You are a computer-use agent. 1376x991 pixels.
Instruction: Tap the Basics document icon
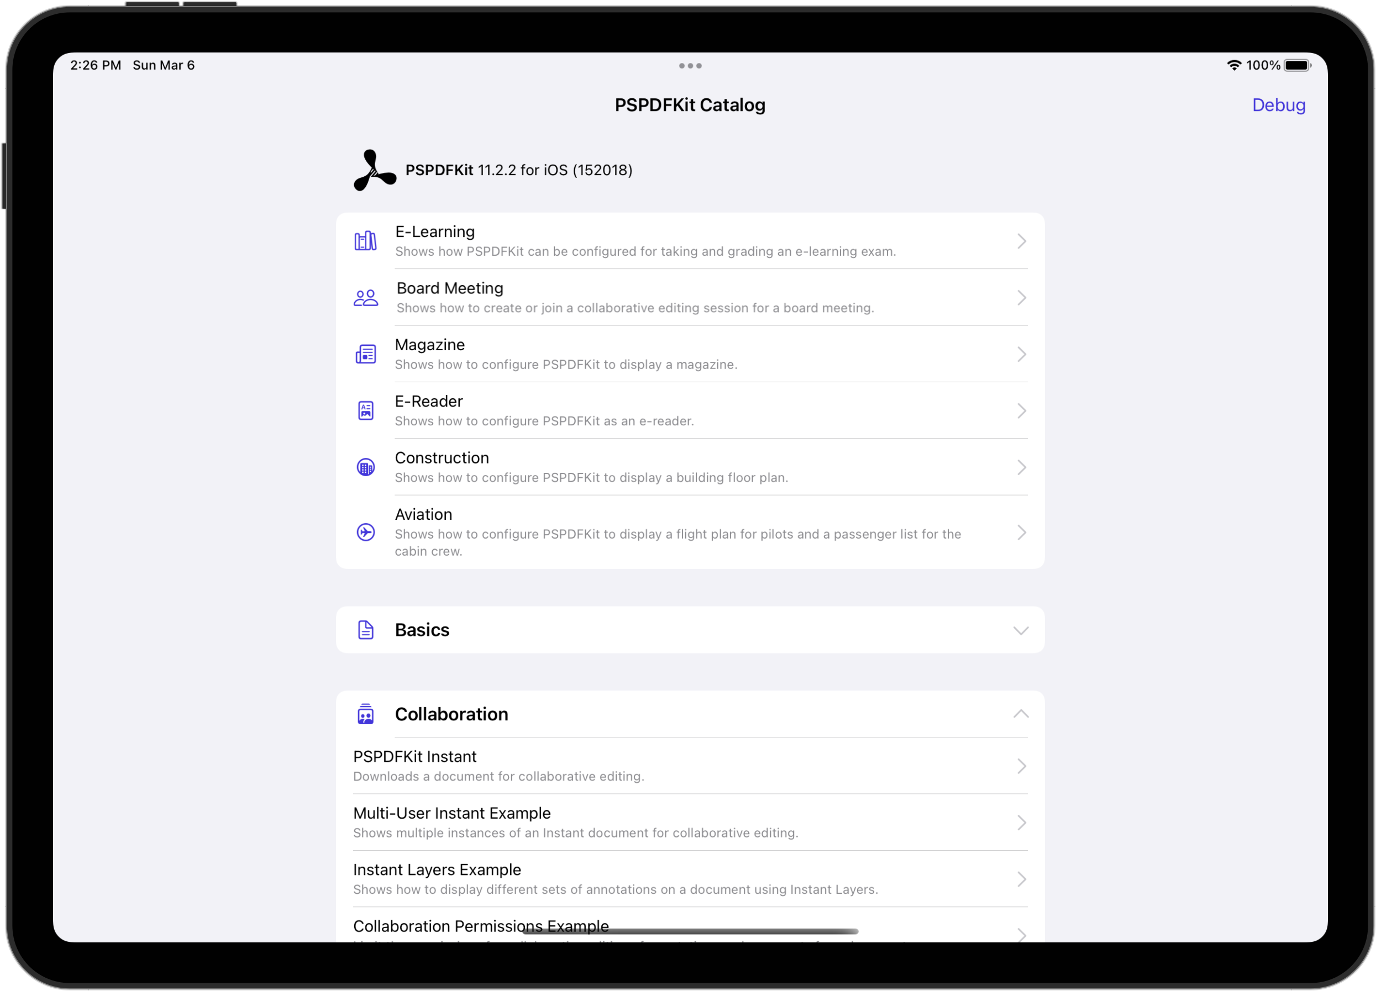(x=365, y=630)
